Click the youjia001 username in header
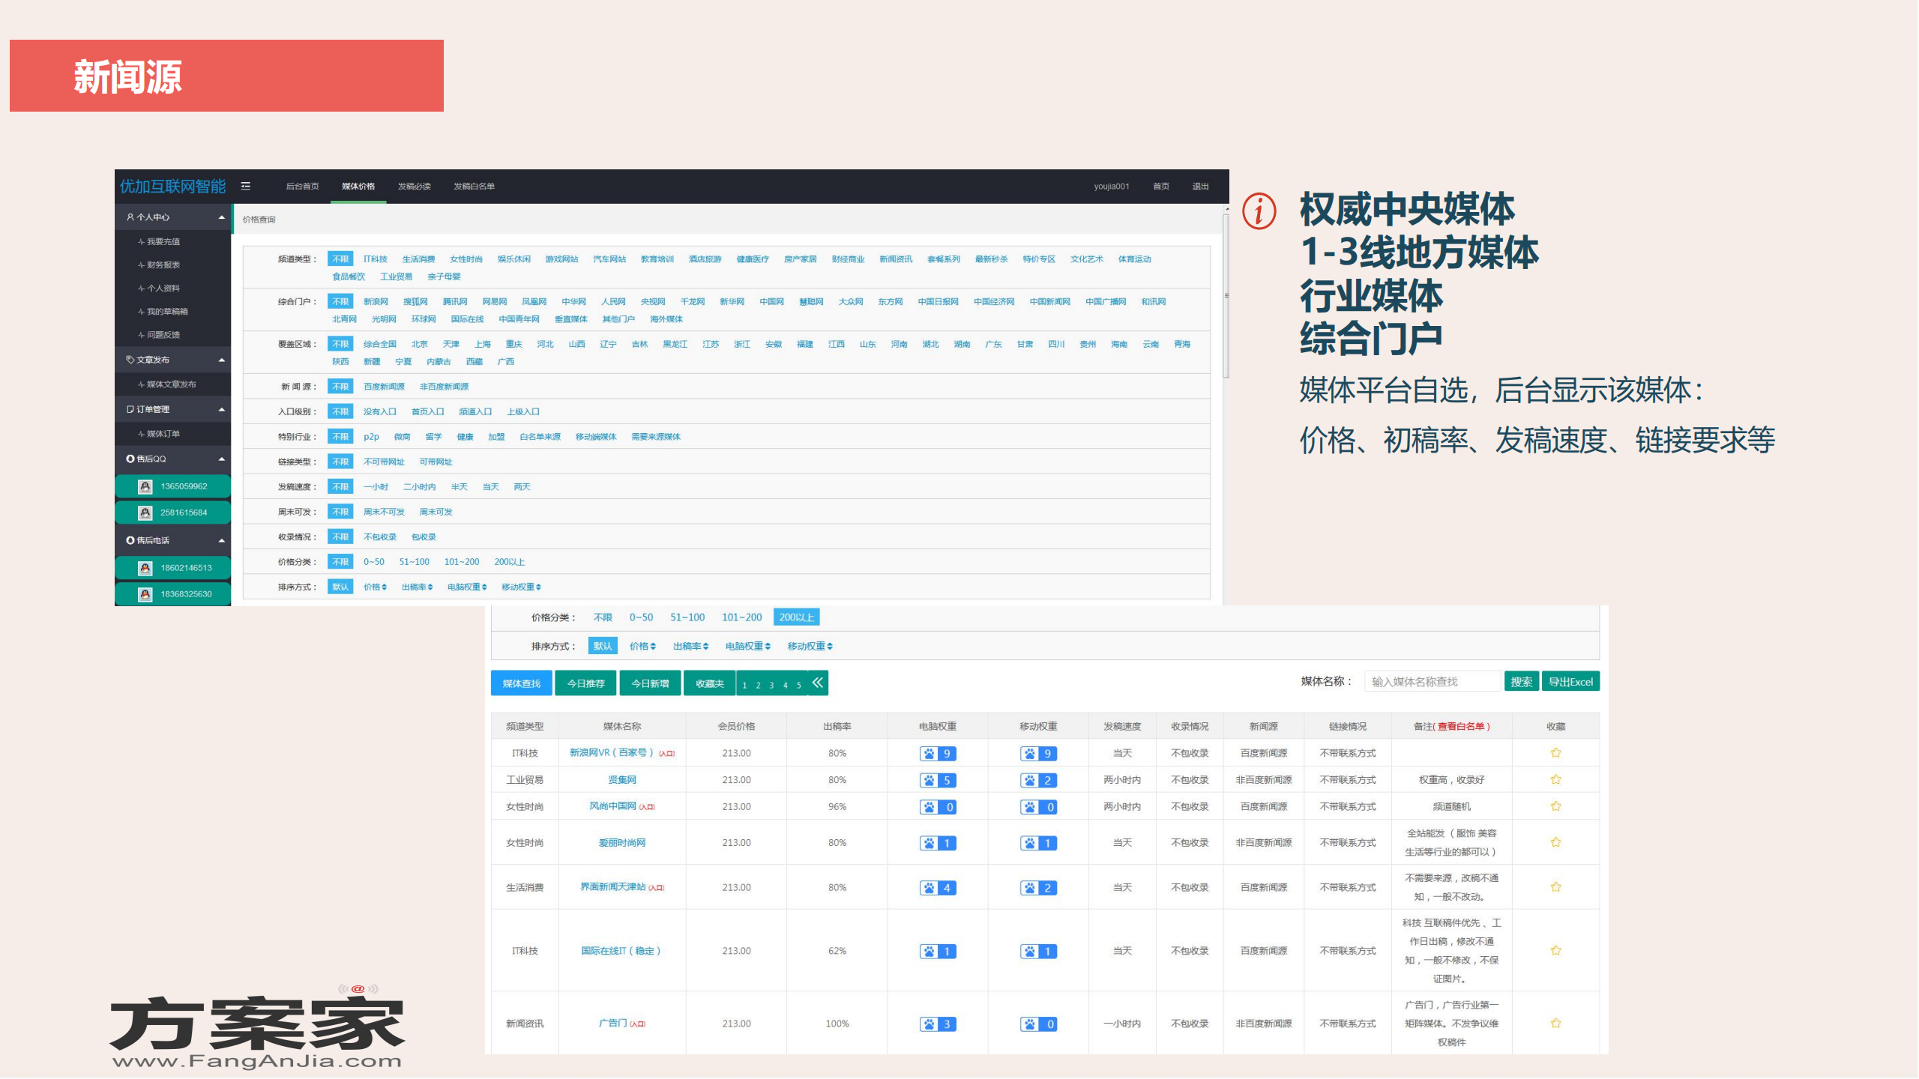The height and width of the screenshot is (1079, 1919). [x=1111, y=187]
